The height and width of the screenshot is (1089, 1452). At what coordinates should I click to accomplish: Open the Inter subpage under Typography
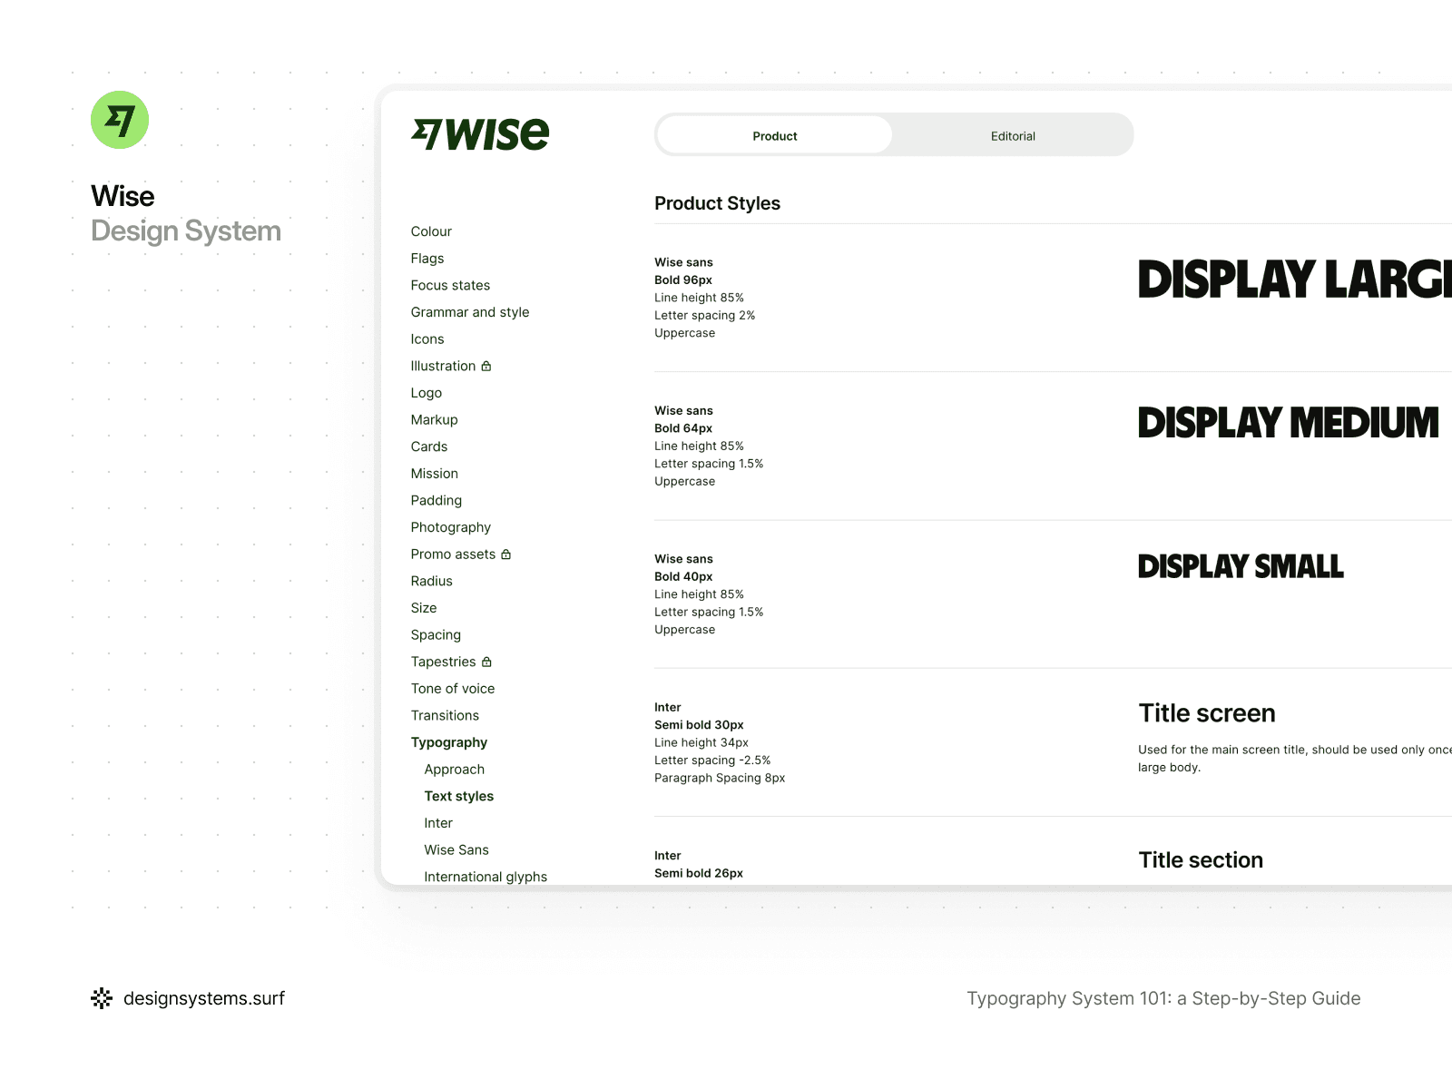click(438, 823)
